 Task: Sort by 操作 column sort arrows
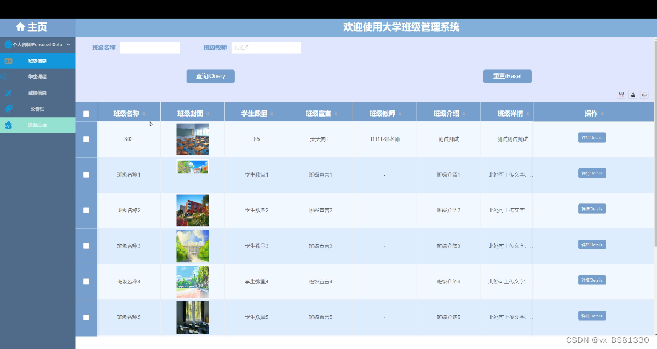603,114
